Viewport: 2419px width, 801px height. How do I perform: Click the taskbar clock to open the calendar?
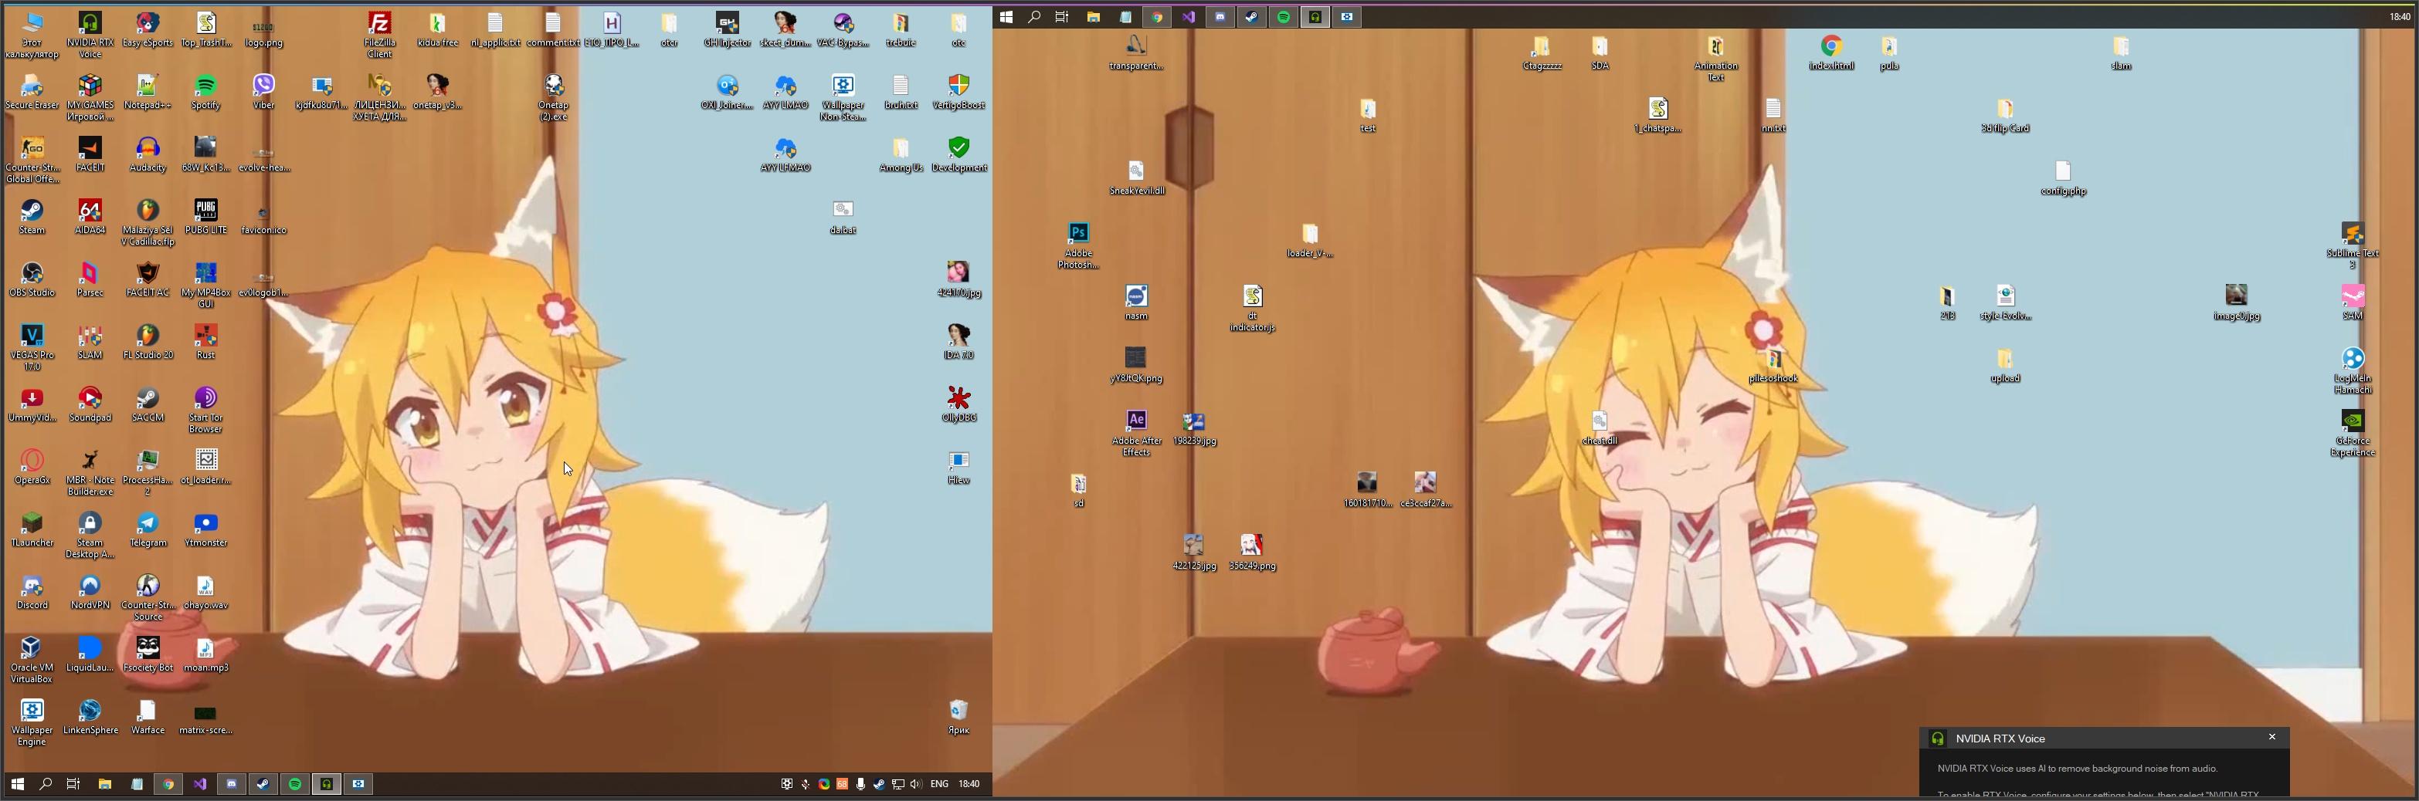pos(969,784)
